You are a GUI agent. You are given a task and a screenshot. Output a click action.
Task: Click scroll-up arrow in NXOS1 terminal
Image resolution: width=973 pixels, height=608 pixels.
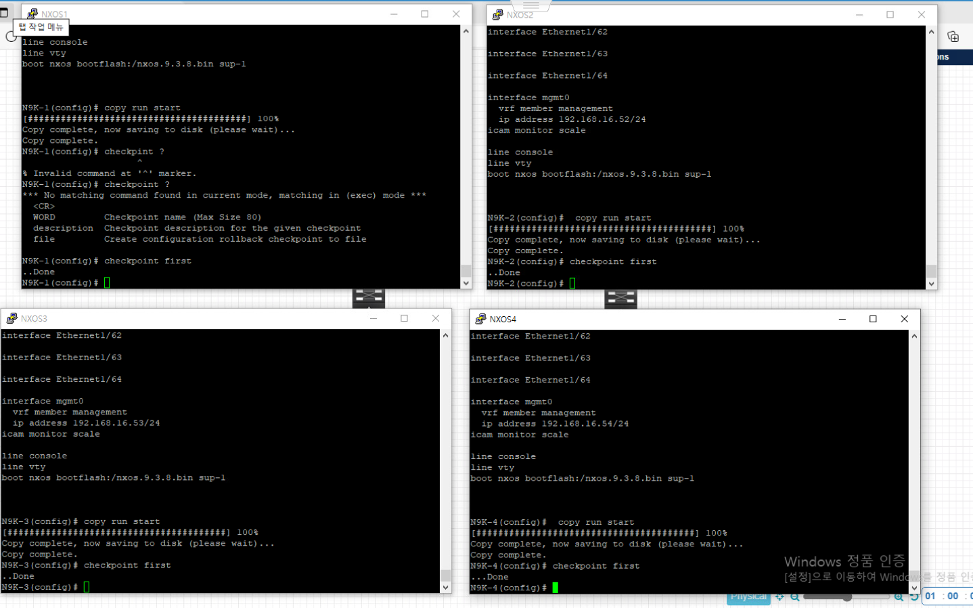coord(466,31)
